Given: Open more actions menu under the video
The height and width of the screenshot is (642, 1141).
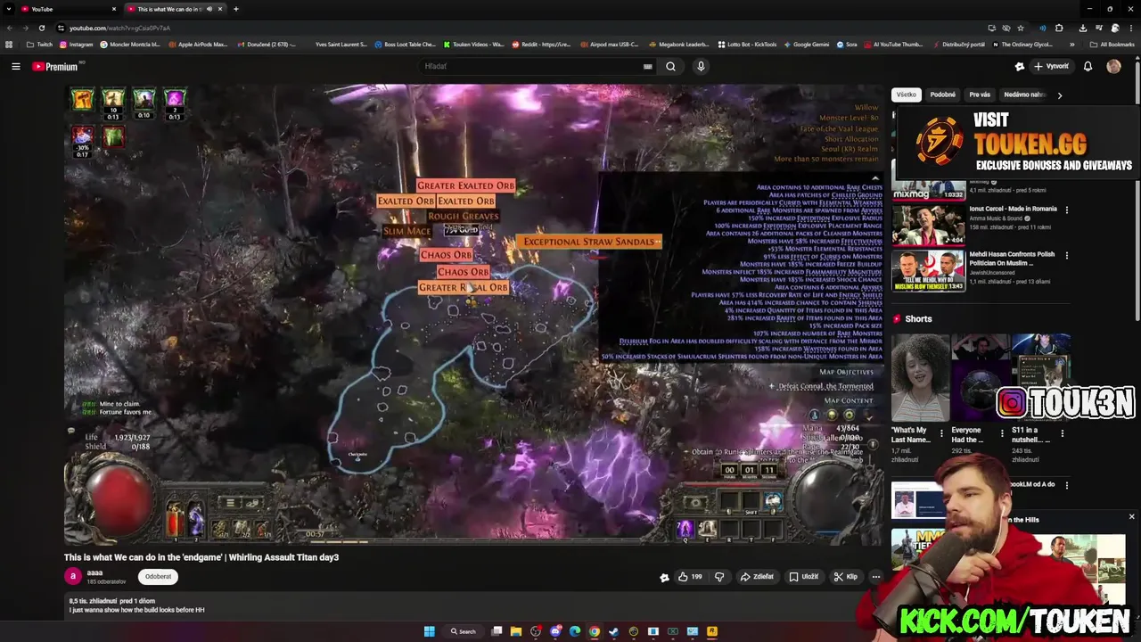Looking at the screenshot, I should (x=875, y=577).
